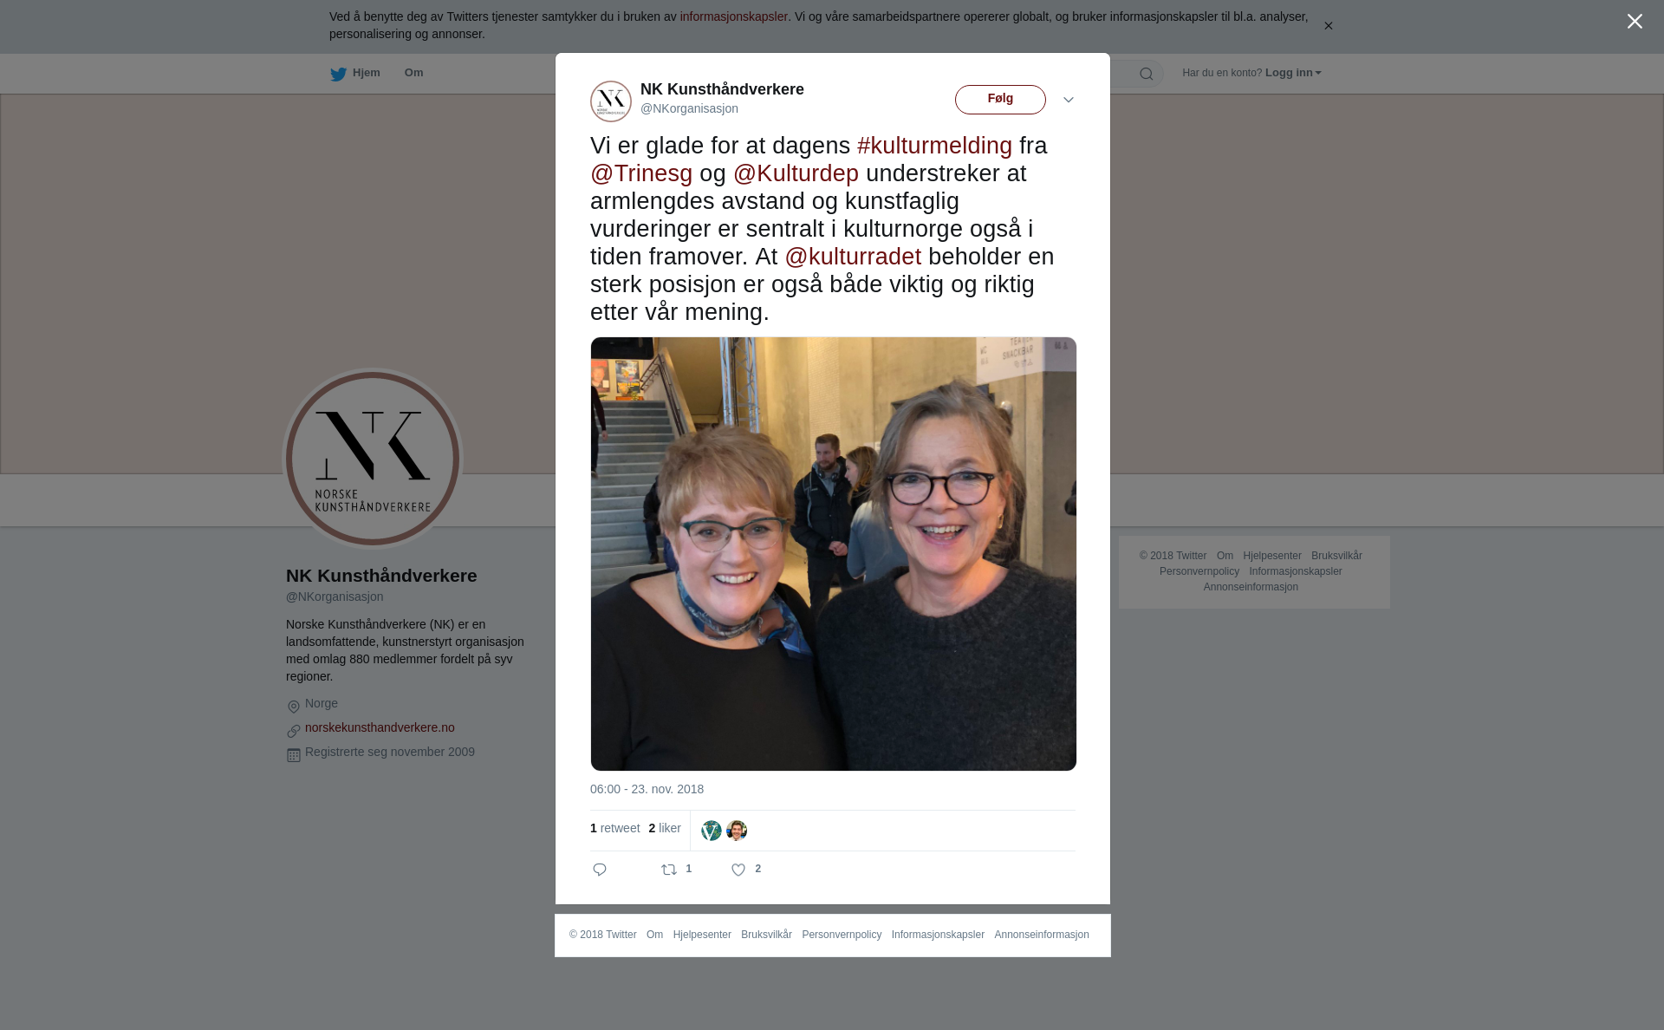This screenshot has height=1030, width=1664.
Task: Open the tweet photo of two women
Action: pyautogui.click(x=833, y=554)
